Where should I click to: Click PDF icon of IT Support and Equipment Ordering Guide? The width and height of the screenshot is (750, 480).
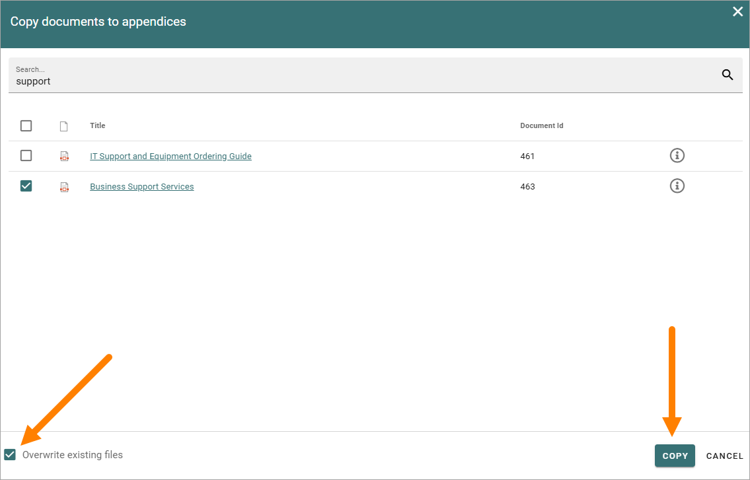click(64, 156)
